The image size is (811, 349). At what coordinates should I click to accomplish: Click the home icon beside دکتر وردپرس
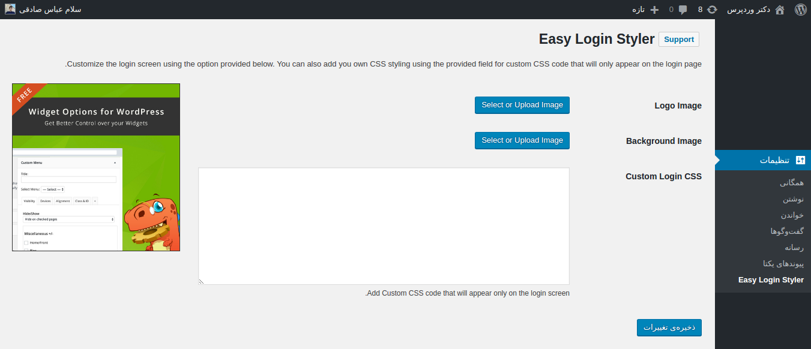(780, 10)
